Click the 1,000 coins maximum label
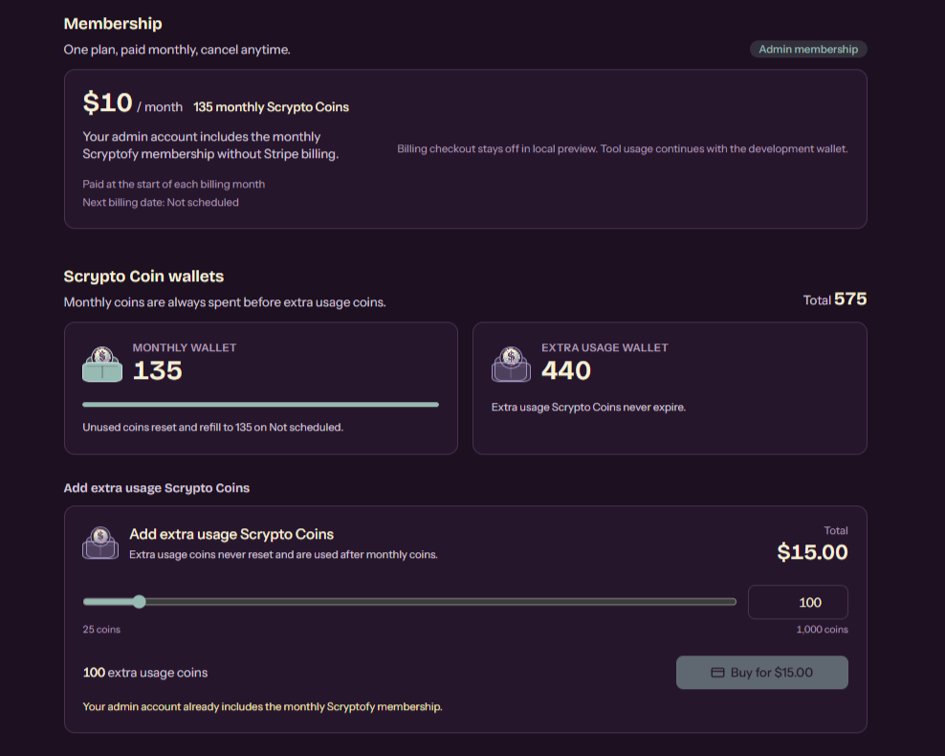 822,630
